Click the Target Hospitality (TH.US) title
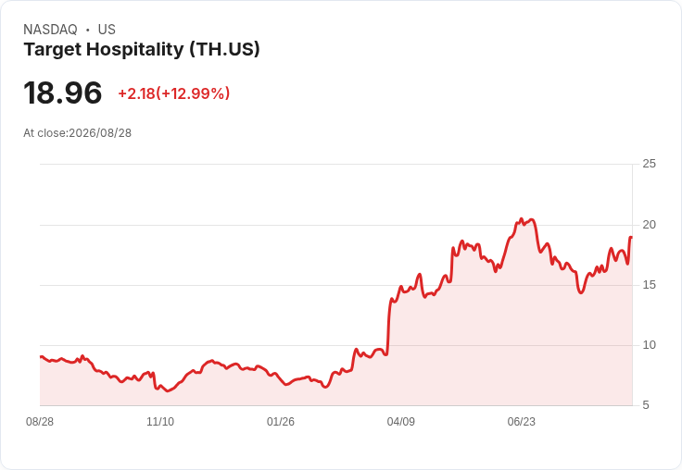 pos(142,50)
